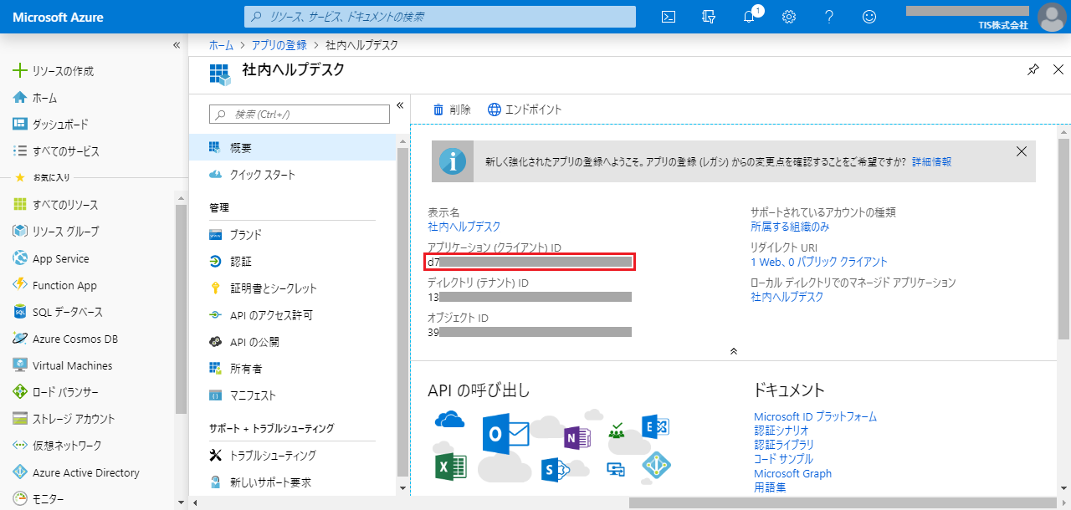Collapse the left portal sidebar
The image size is (1071, 510).
(177, 45)
